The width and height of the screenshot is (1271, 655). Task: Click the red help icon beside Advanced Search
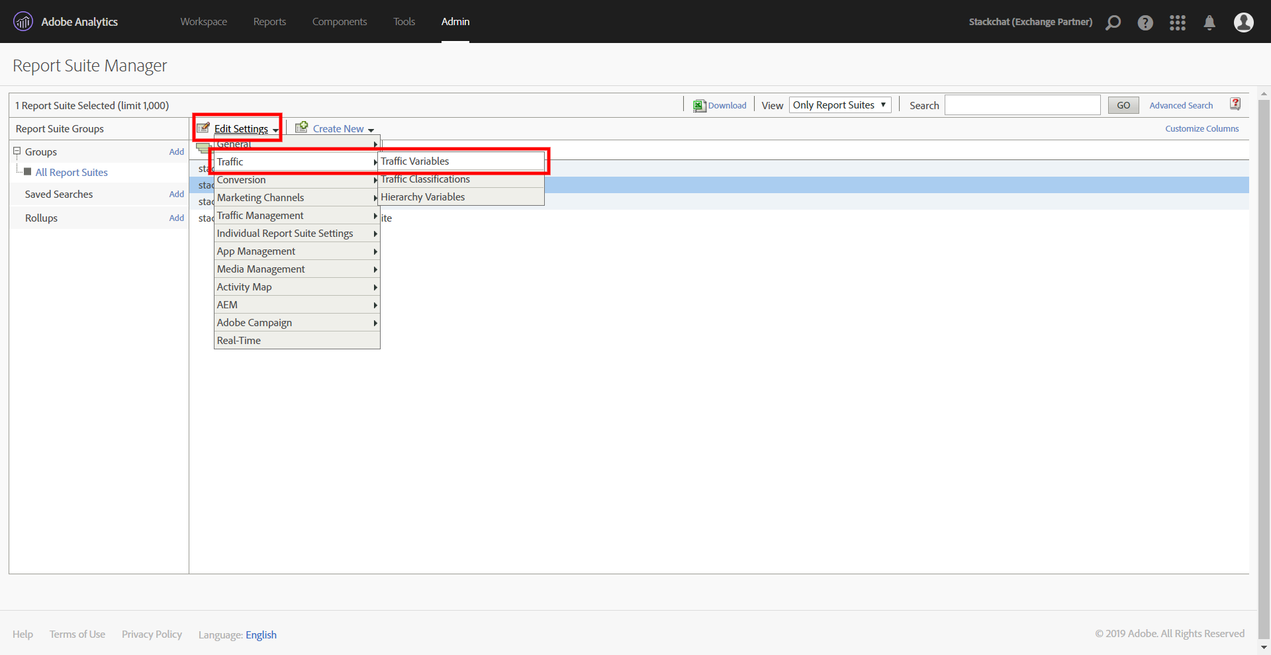(x=1235, y=104)
